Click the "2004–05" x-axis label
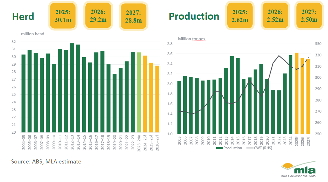Screen dimensions: 328x182 pyautogui.click(x=23, y=142)
